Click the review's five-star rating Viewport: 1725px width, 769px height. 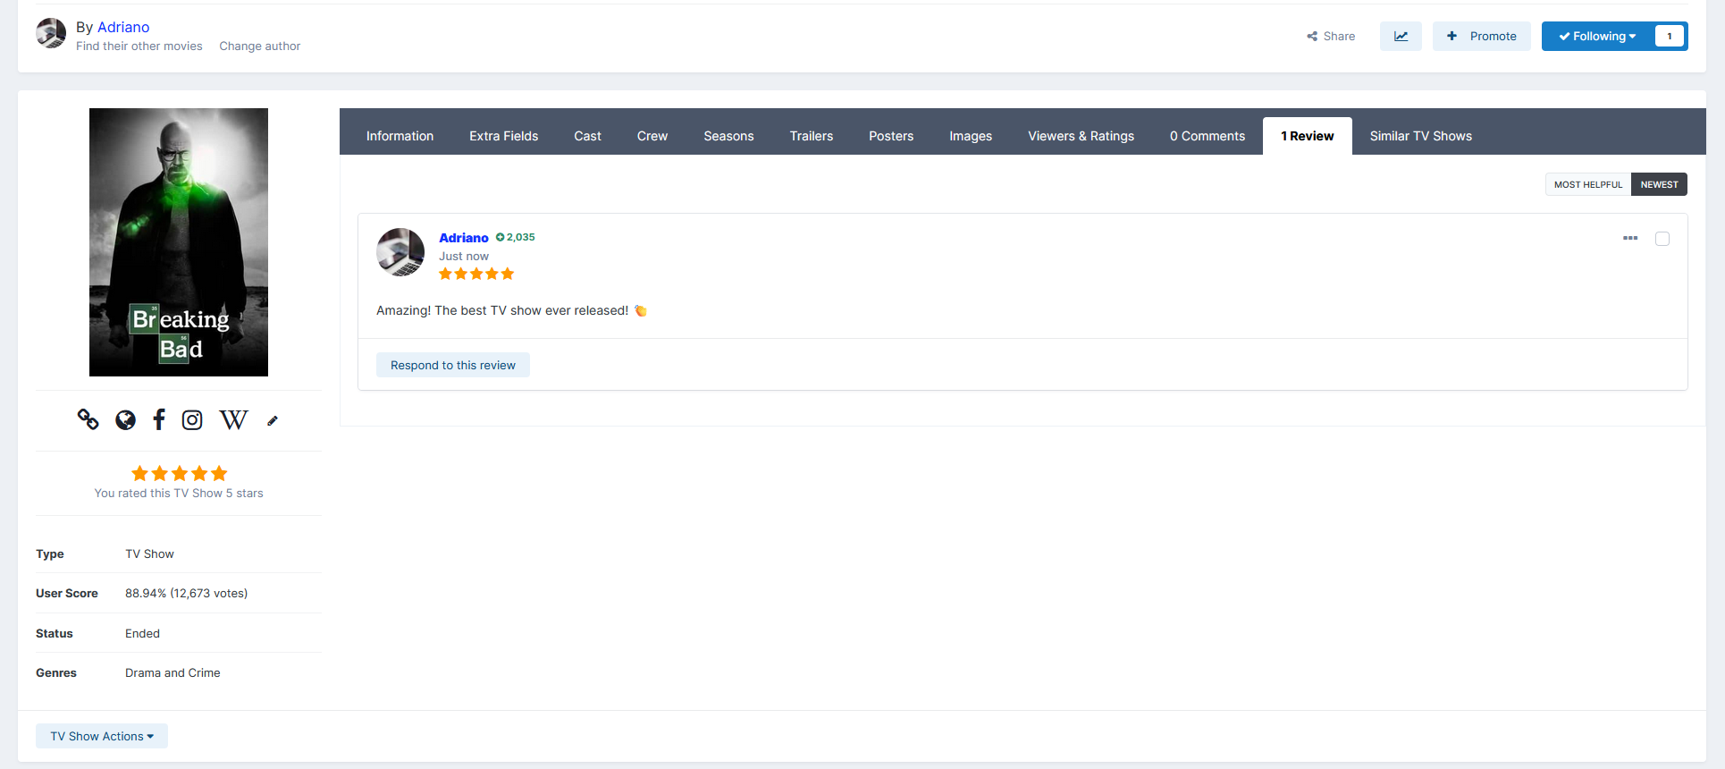click(476, 274)
